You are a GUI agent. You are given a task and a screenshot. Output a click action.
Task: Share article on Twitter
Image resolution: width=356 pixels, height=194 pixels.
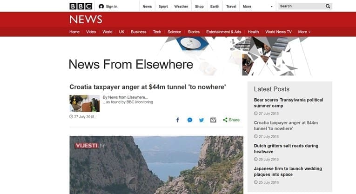[202, 120]
